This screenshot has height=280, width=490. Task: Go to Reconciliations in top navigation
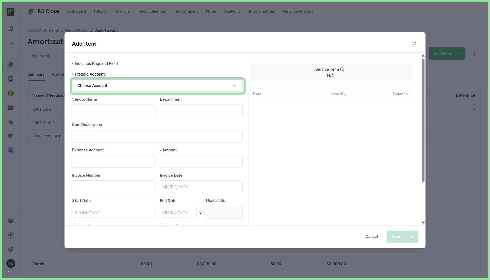point(152,11)
